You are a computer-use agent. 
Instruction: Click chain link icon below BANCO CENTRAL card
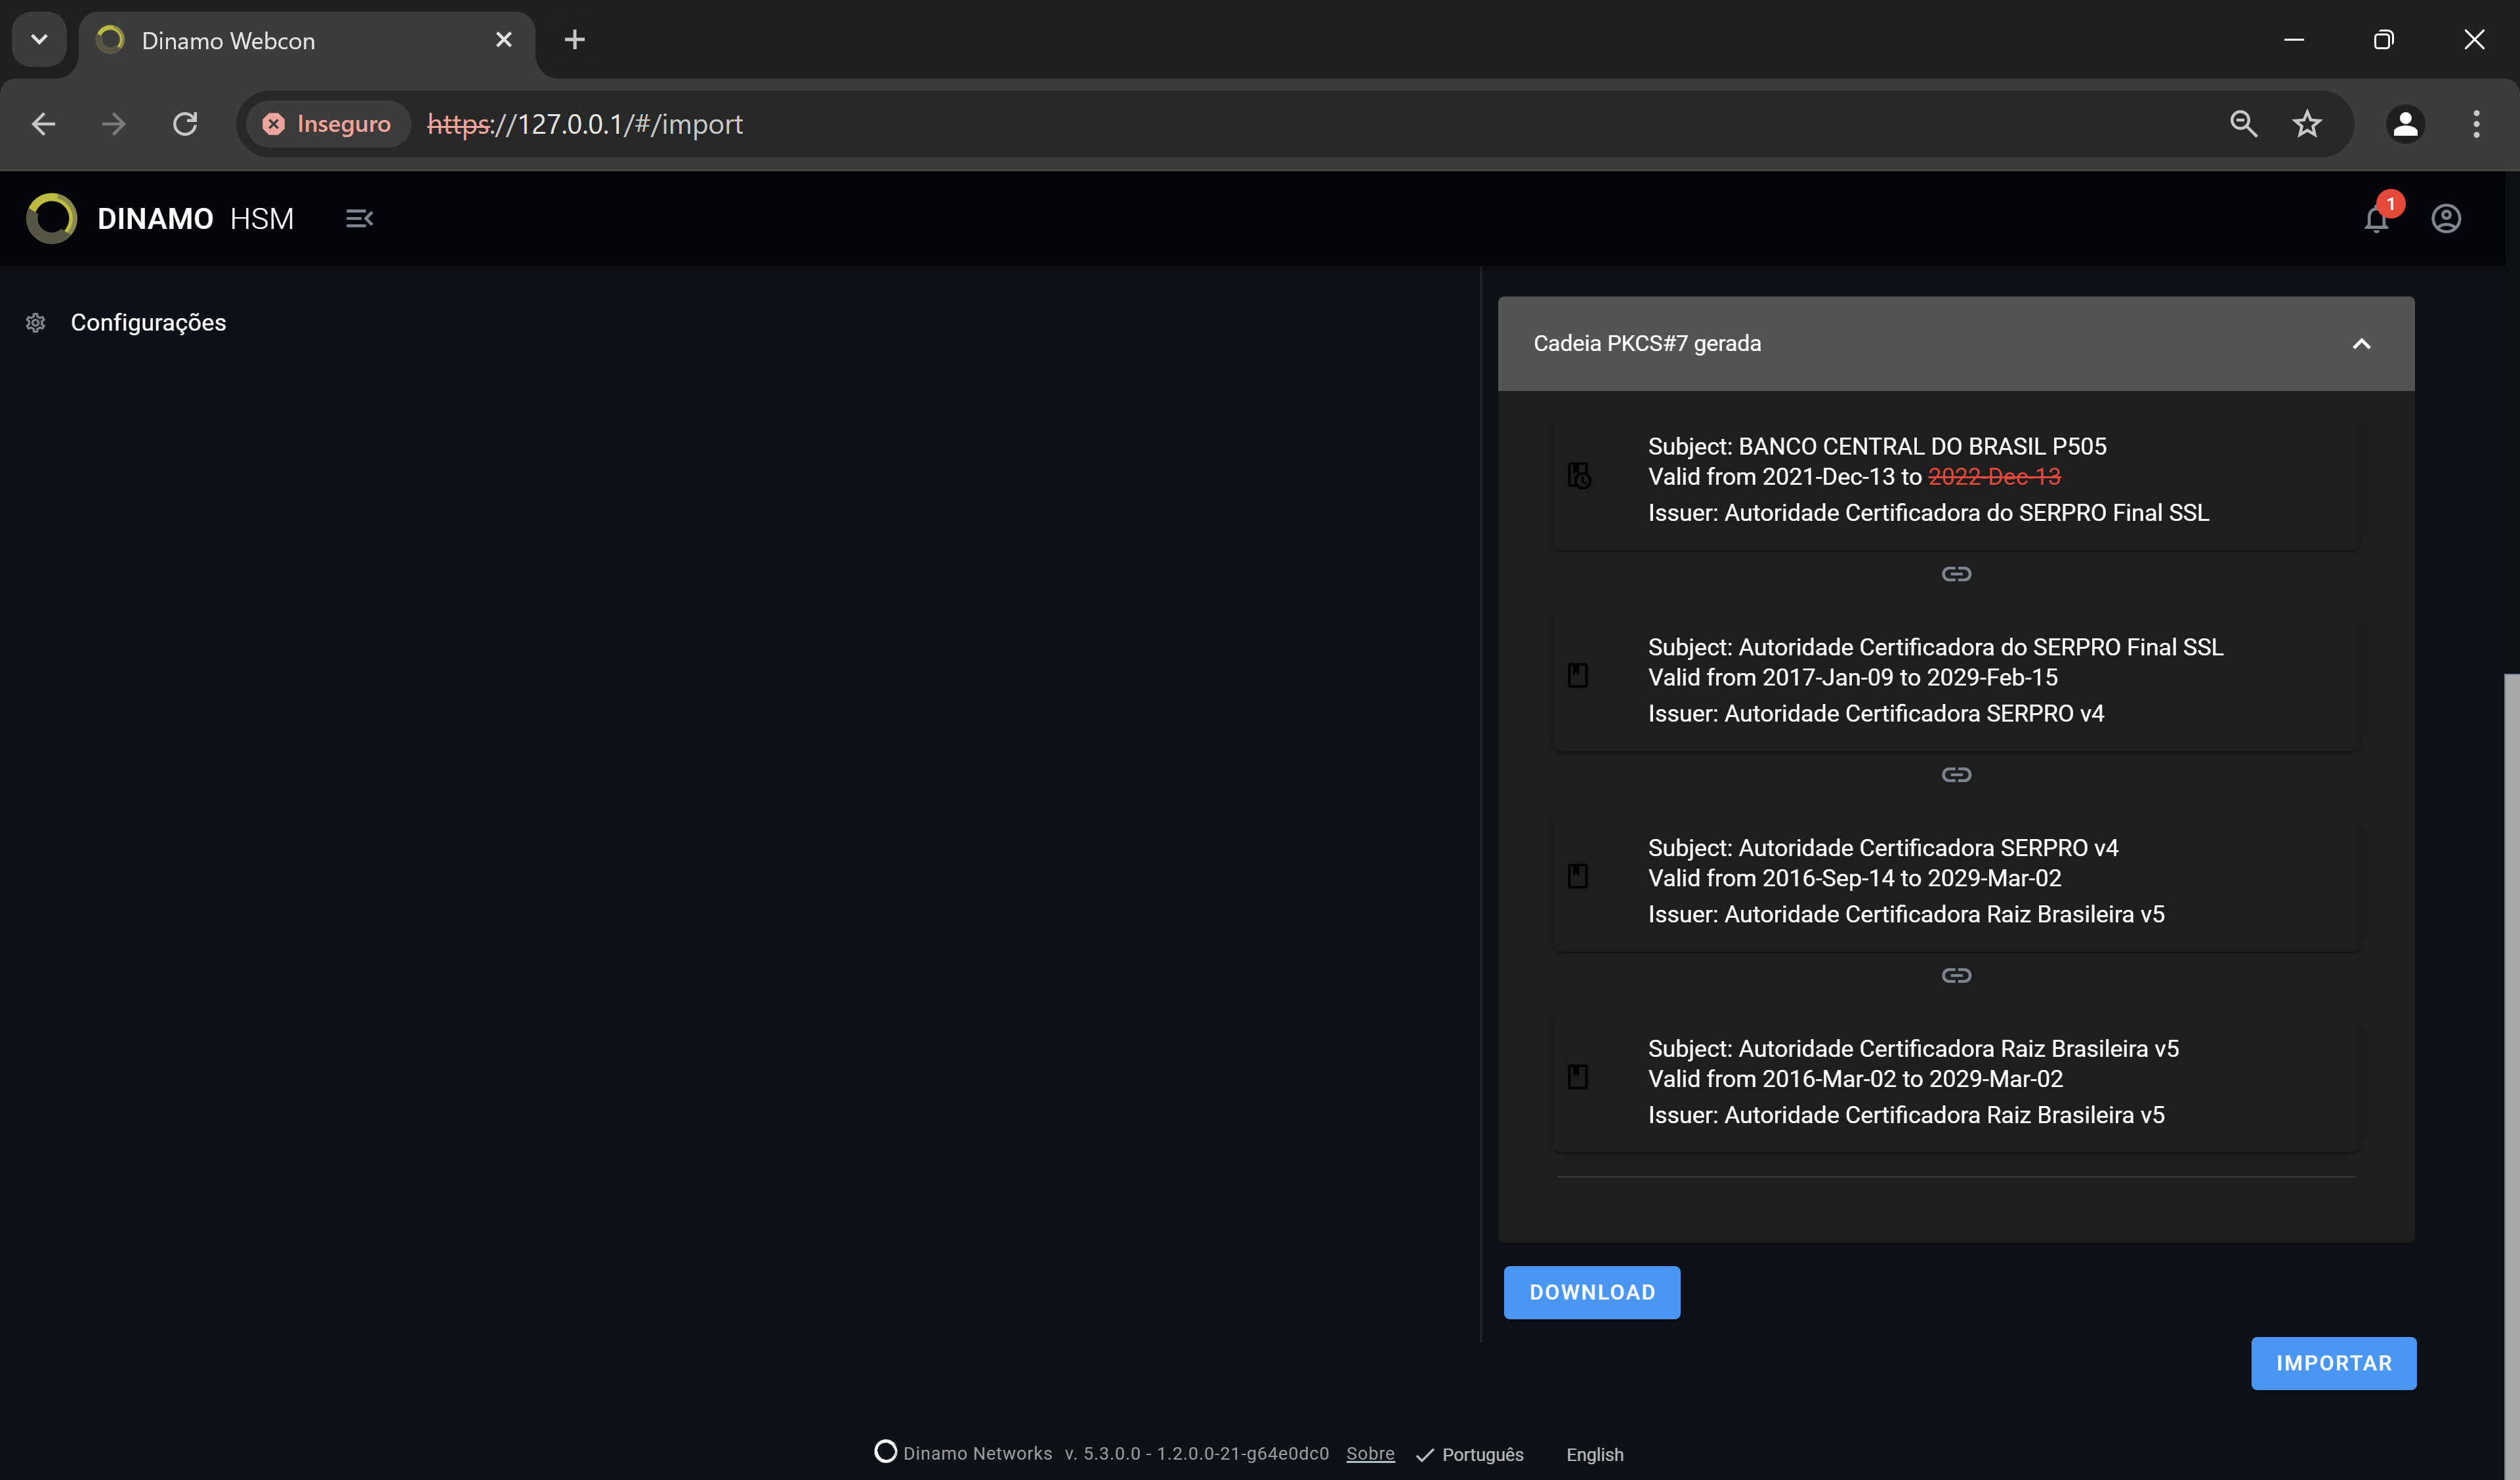(1956, 574)
